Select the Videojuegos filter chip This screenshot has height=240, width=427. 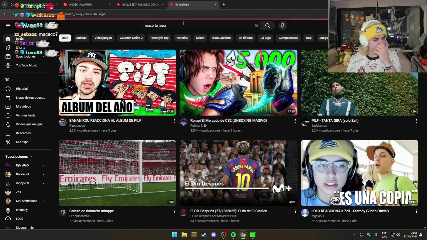[x=103, y=38]
